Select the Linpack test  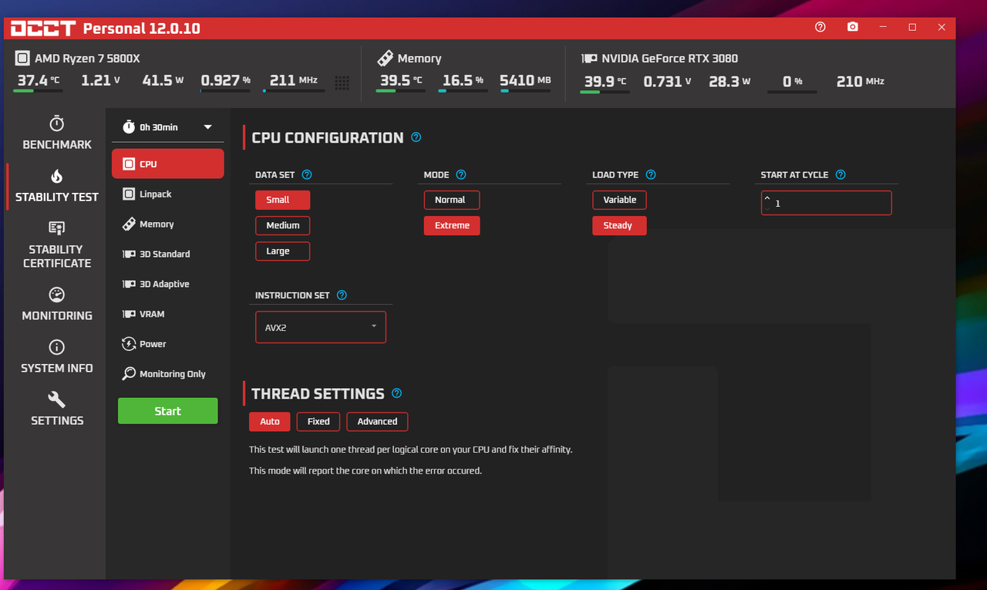point(168,194)
